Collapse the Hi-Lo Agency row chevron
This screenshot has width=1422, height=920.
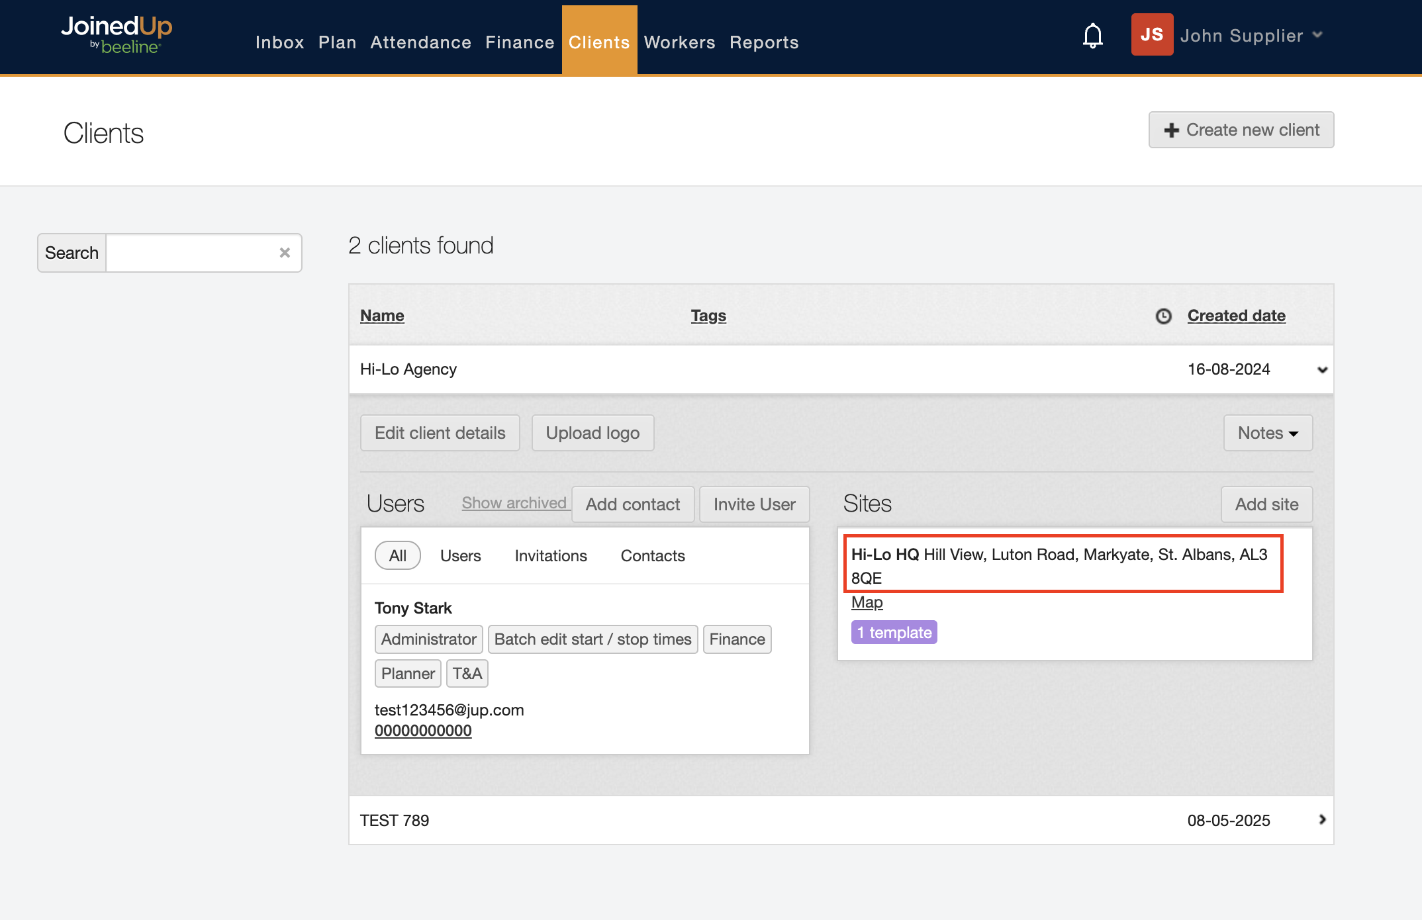[1322, 369]
